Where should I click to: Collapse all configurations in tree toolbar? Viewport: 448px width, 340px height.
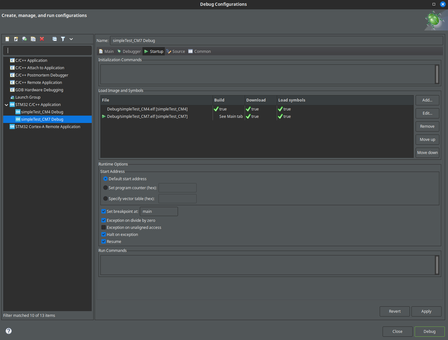(54, 39)
